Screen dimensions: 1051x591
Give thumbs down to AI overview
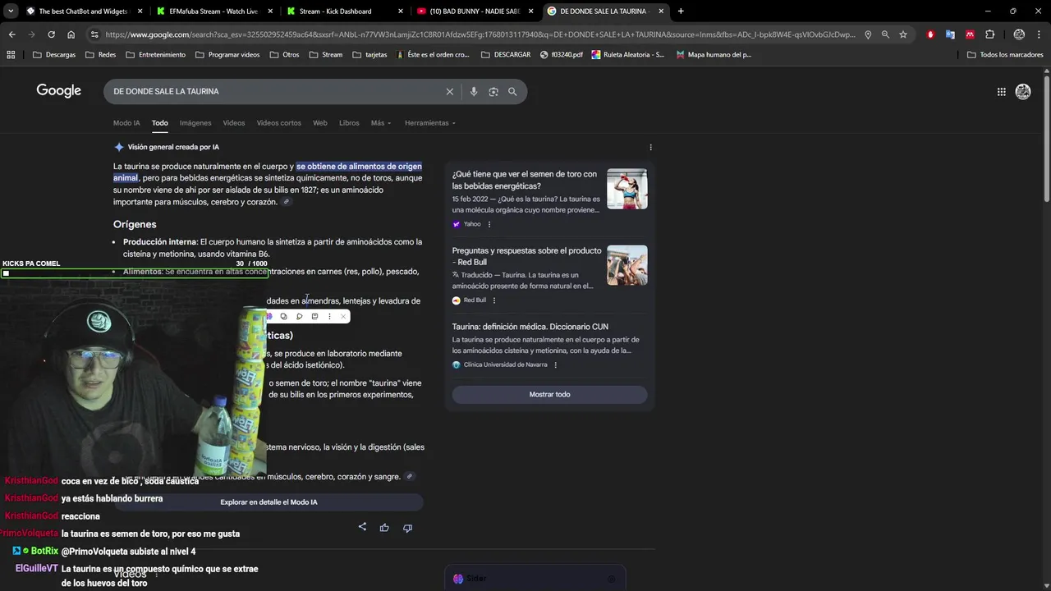407,528
